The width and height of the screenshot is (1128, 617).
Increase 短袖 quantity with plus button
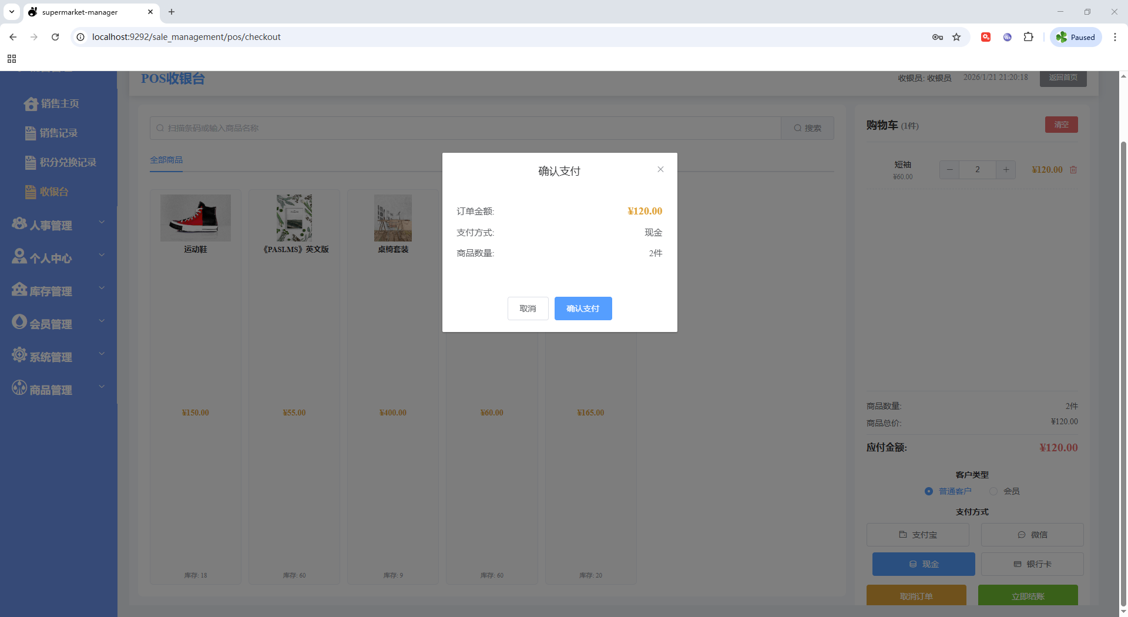tap(1006, 170)
